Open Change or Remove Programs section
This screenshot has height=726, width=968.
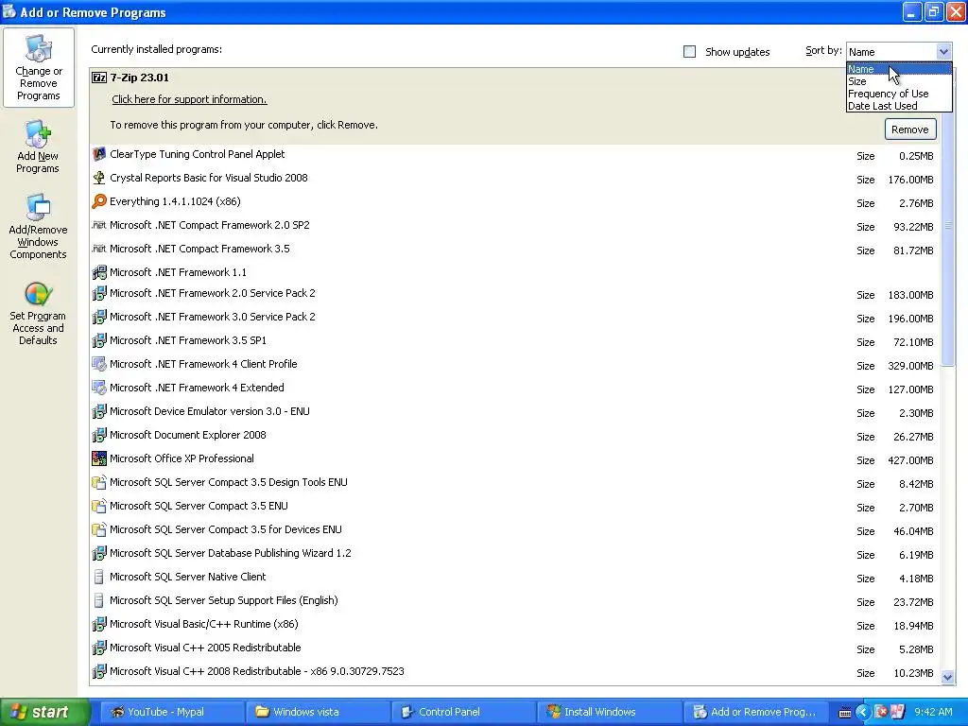pyautogui.click(x=38, y=67)
